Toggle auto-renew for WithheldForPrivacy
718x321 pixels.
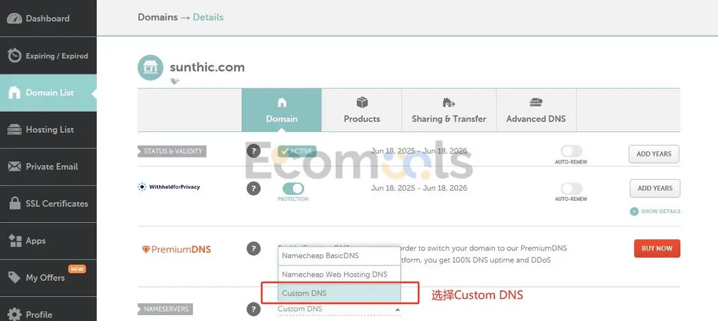coord(571,188)
